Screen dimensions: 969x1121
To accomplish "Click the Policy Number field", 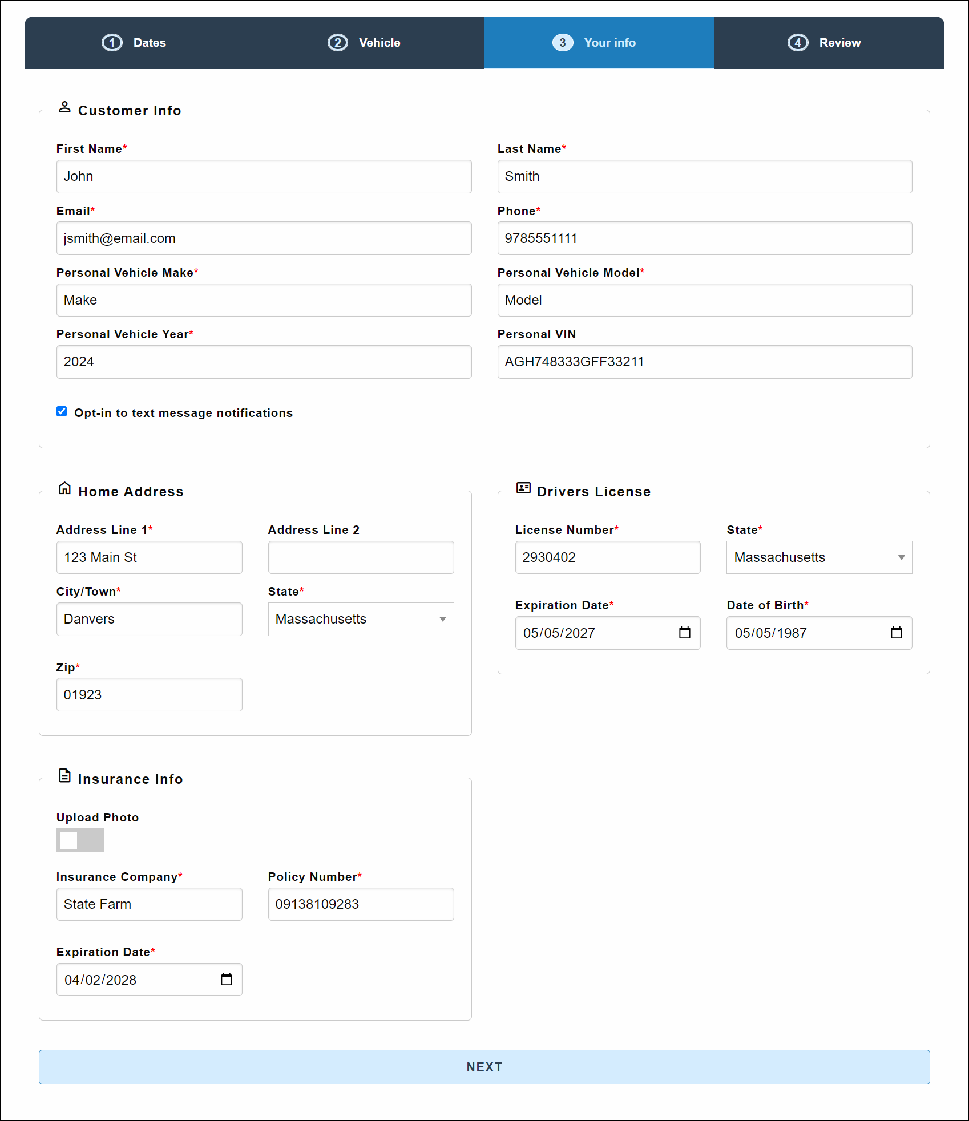I will point(361,904).
